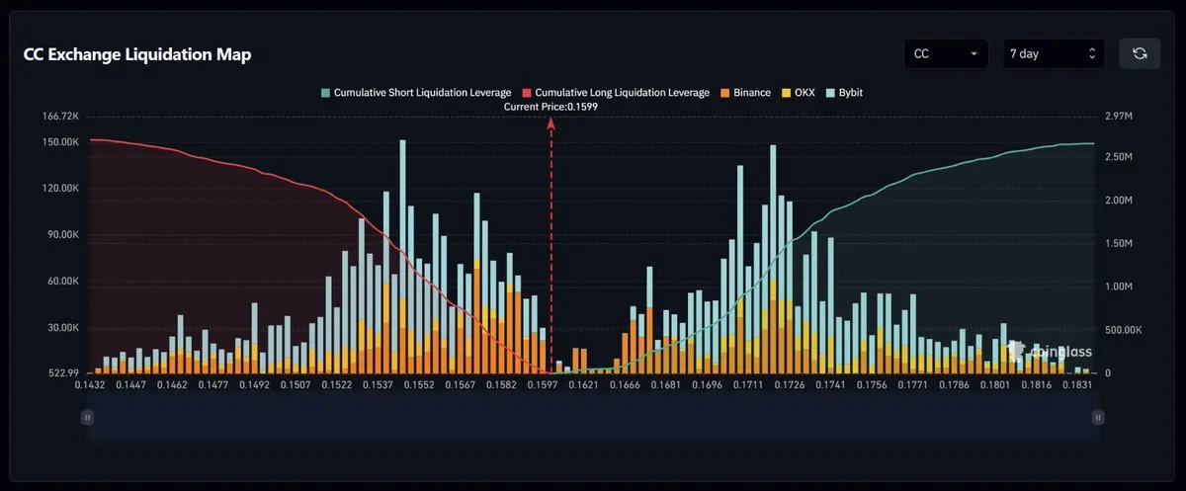
Task: Click the green short leverage legend swatch
Action: point(325,92)
